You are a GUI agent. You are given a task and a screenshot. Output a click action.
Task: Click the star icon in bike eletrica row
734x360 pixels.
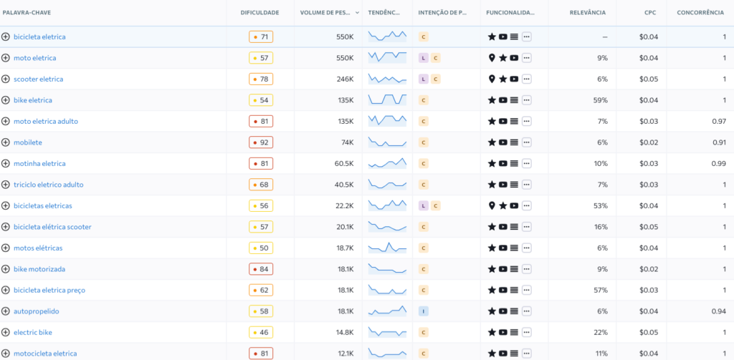click(492, 100)
